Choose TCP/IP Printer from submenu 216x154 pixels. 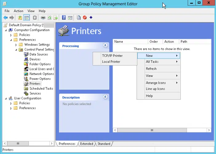coord(115,56)
